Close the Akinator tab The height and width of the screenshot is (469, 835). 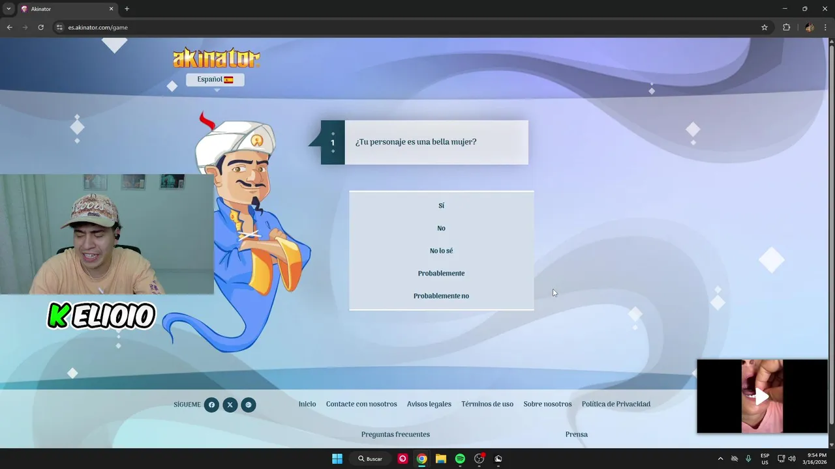(111, 9)
